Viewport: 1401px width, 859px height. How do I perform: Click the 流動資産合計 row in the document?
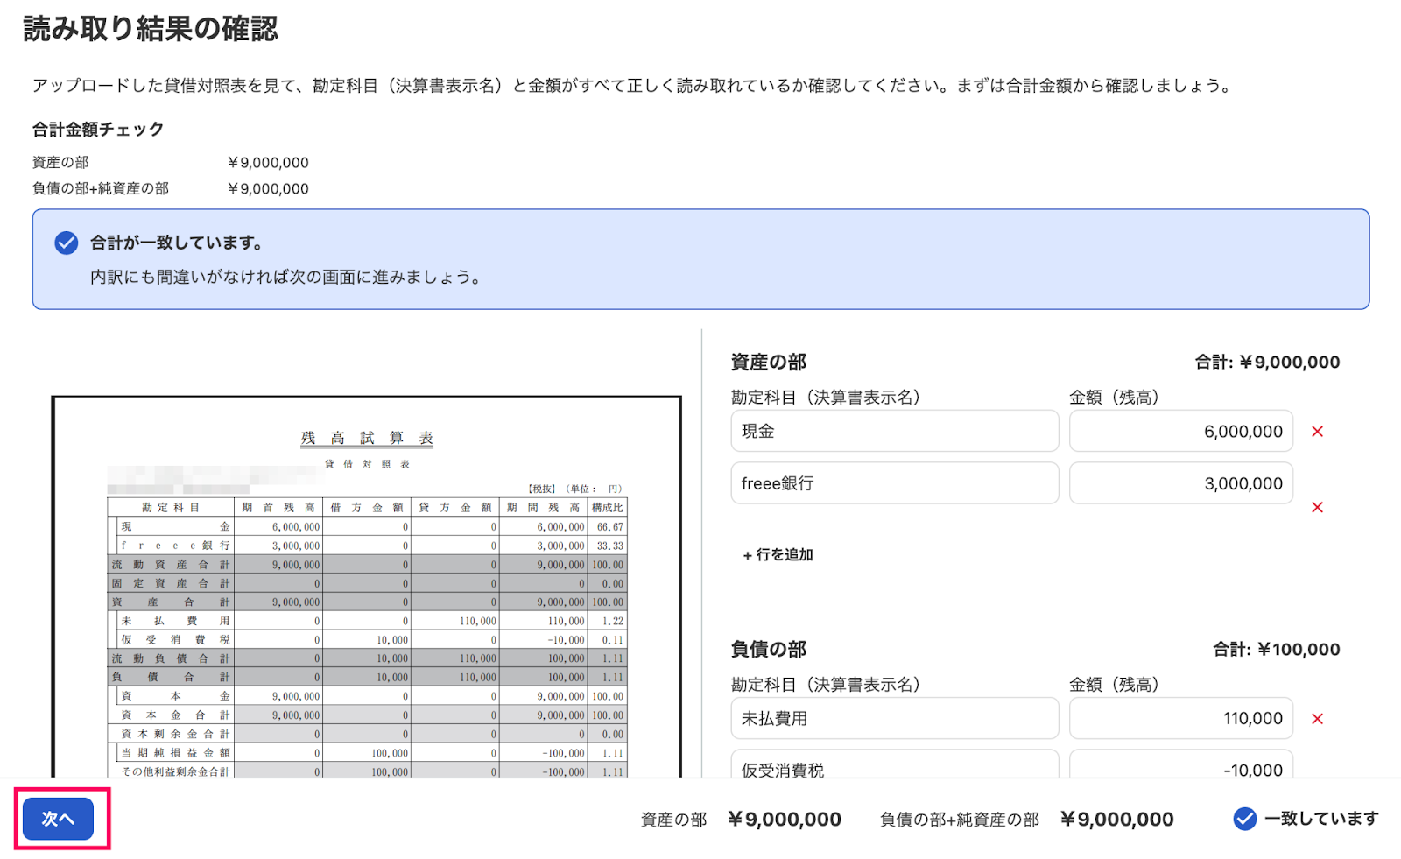click(x=367, y=565)
